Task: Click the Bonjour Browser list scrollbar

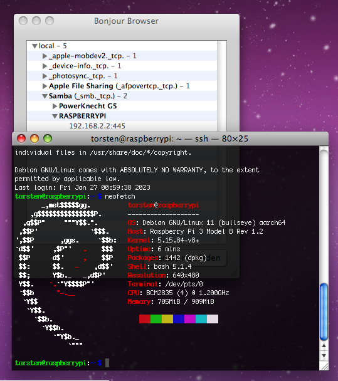Action: pyautogui.click(x=222, y=86)
